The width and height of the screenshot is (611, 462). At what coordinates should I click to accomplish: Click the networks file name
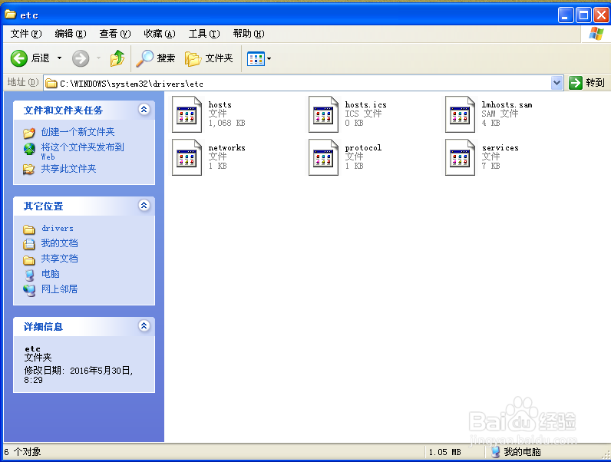tap(226, 147)
